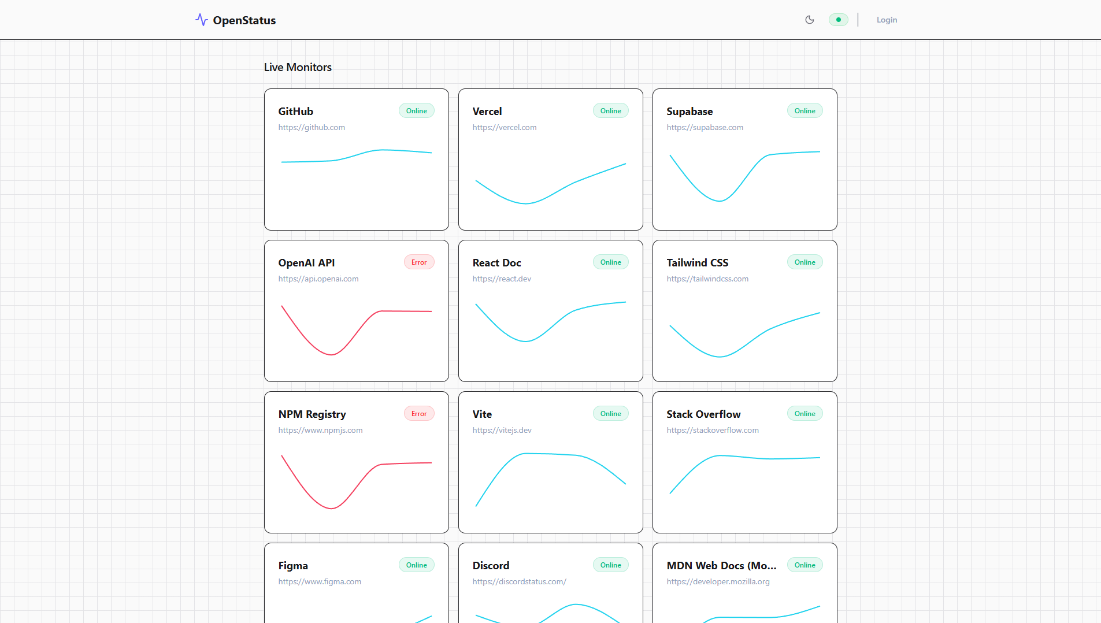Image resolution: width=1101 pixels, height=623 pixels.
Task: Open the Supabase monitor card title
Action: pos(689,111)
